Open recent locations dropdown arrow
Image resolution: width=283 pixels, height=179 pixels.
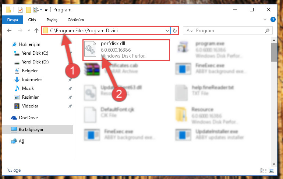29,30
